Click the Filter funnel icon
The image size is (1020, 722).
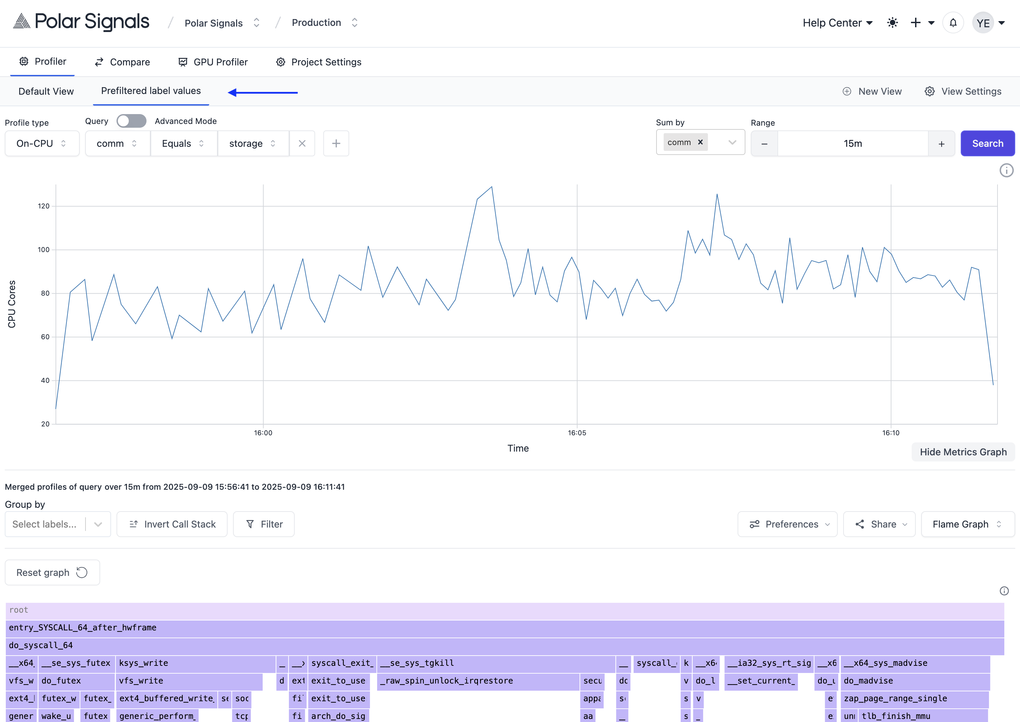pos(251,524)
